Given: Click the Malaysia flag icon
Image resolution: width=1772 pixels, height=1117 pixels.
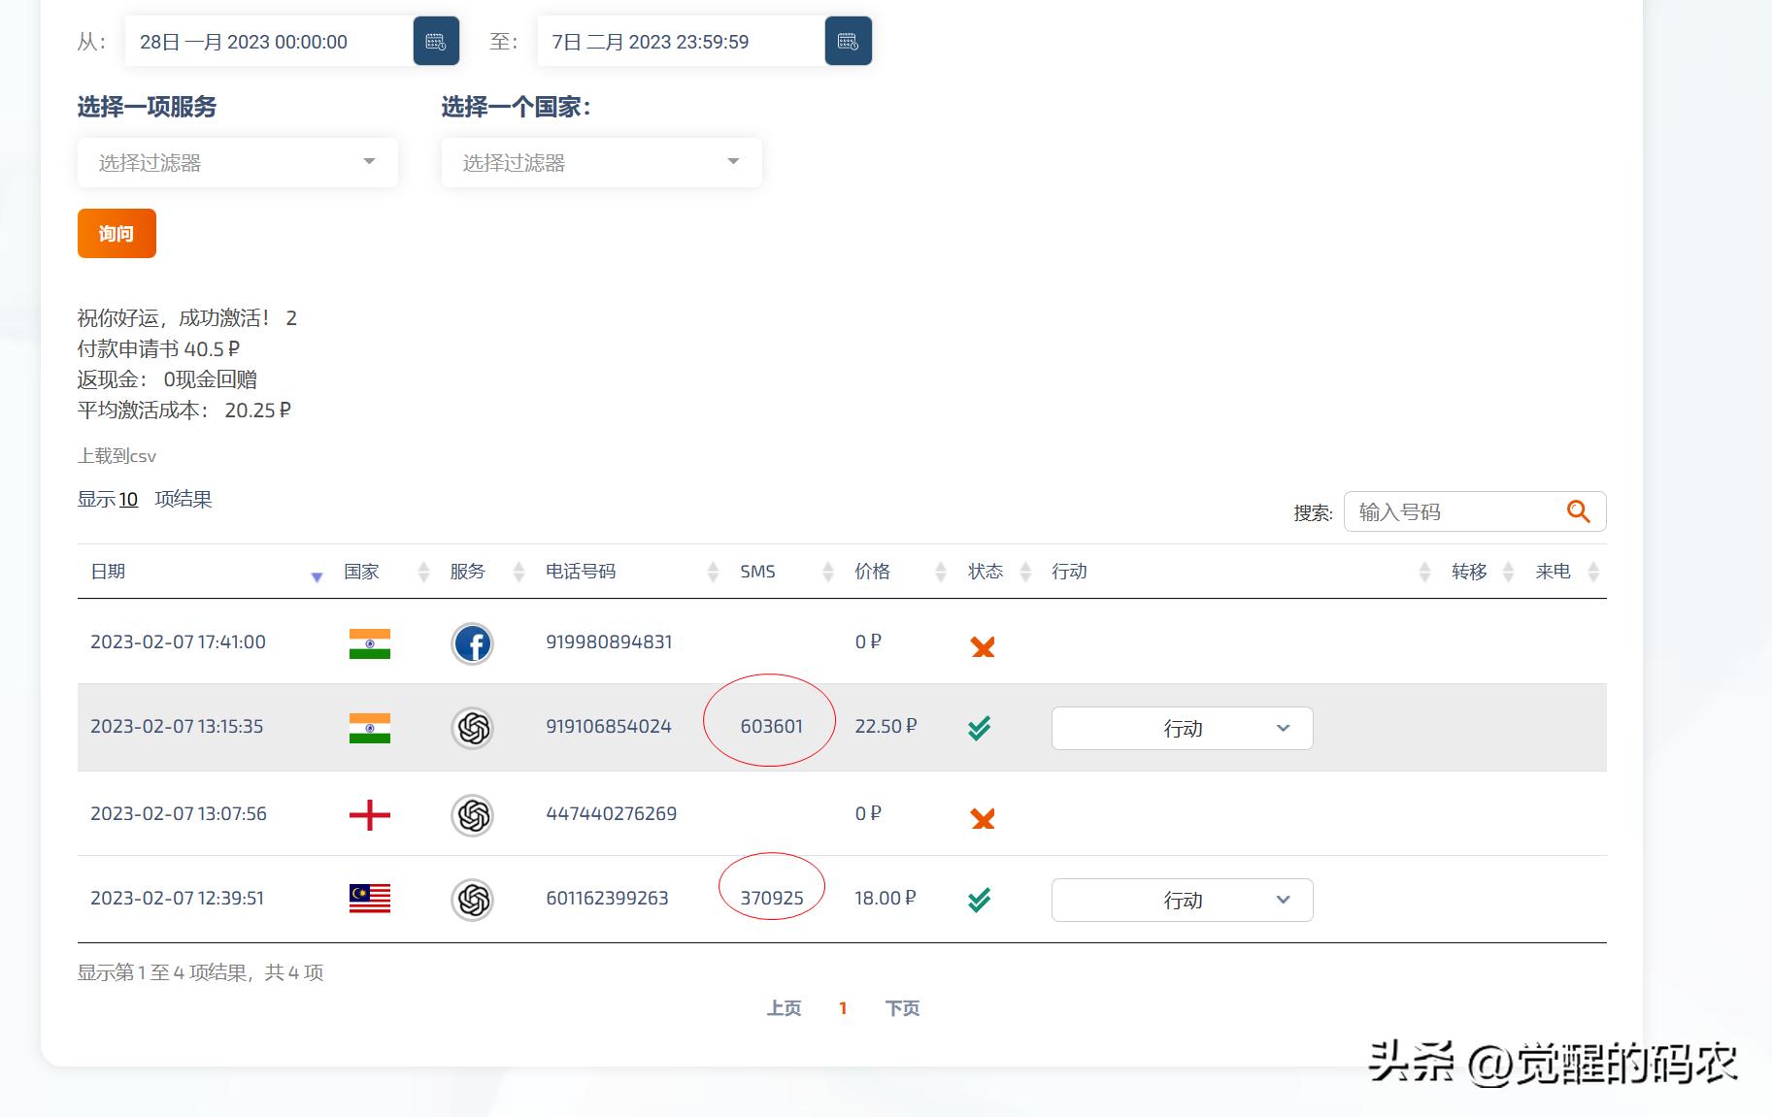Looking at the screenshot, I should (x=369, y=900).
